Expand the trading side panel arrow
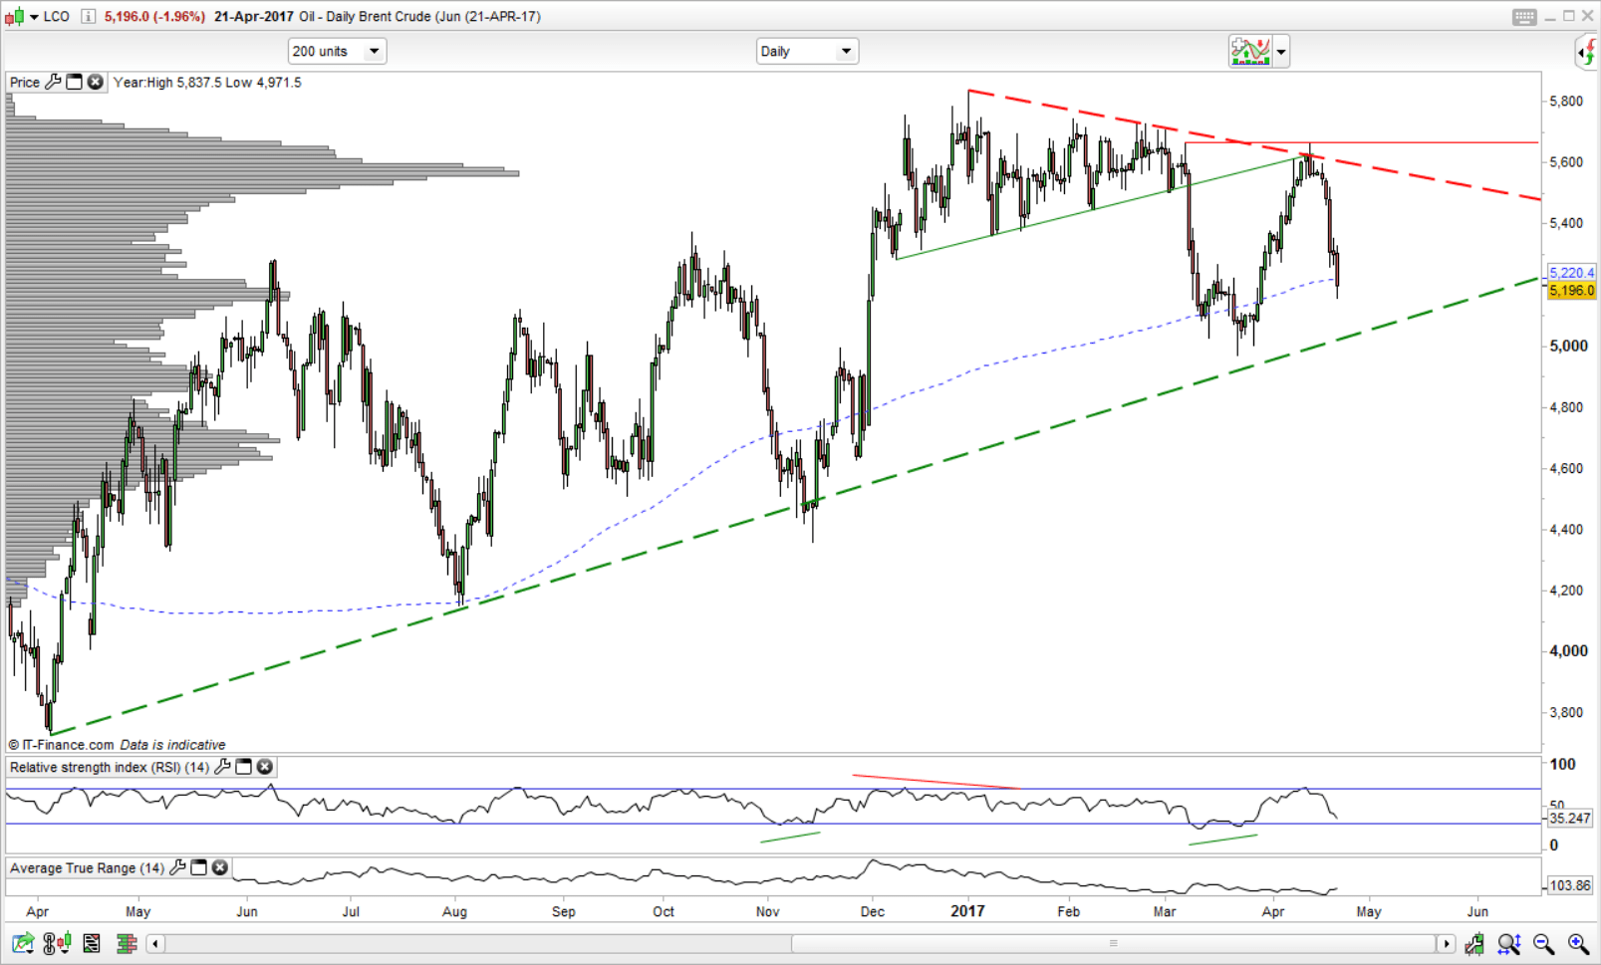 (x=1586, y=52)
